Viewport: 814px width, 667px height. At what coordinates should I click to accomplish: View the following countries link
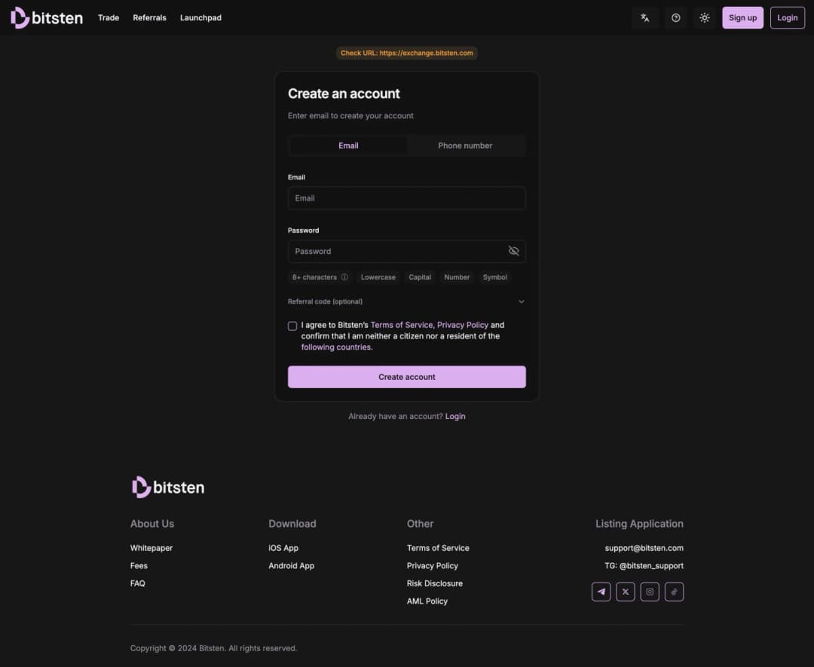tap(336, 347)
